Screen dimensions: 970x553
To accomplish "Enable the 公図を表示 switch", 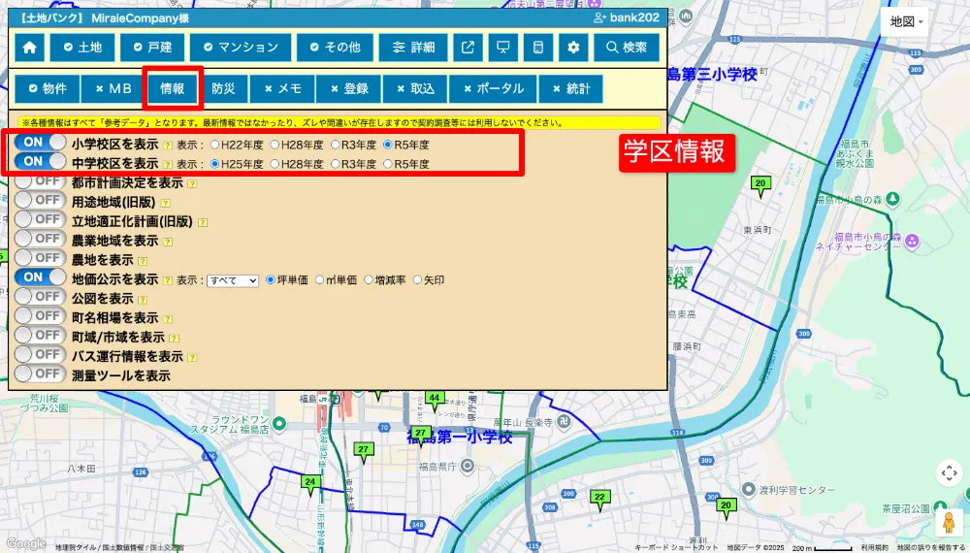I will point(40,297).
